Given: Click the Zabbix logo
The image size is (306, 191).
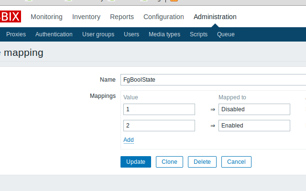Looking at the screenshot, I should [10, 17].
